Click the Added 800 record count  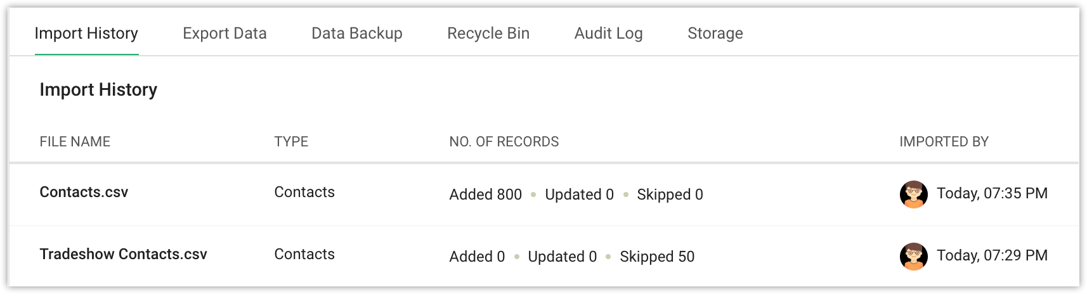485,195
